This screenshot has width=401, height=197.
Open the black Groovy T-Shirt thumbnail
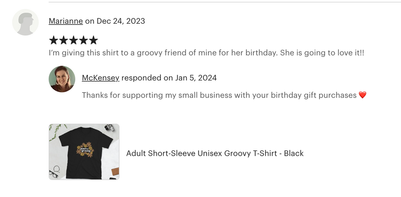[84, 152]
